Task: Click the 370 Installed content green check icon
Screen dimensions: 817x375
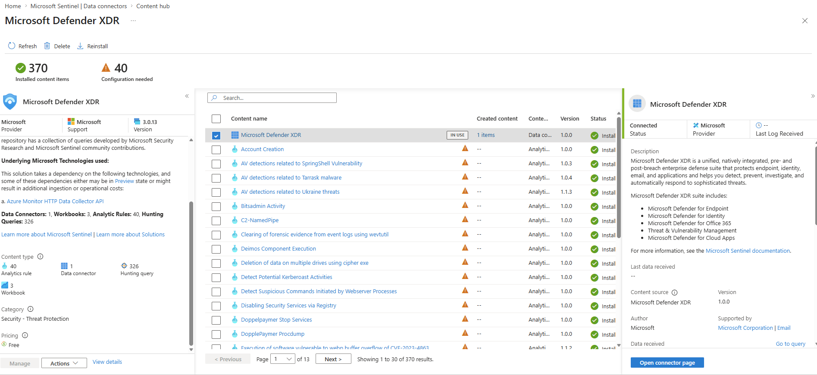Action: click(x=21, y=68)
